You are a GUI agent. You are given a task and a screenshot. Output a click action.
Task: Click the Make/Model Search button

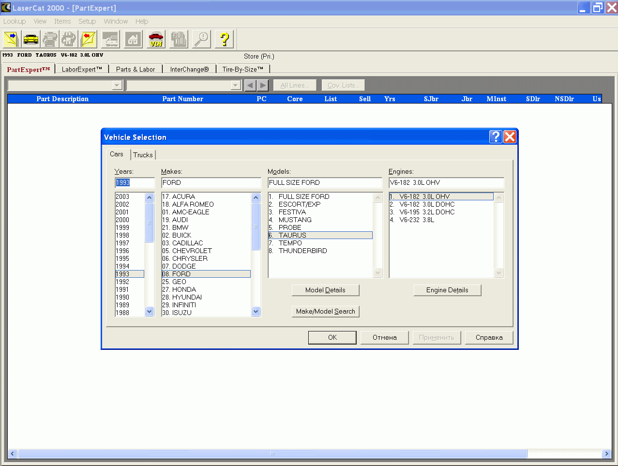click(x=325, y=311)
